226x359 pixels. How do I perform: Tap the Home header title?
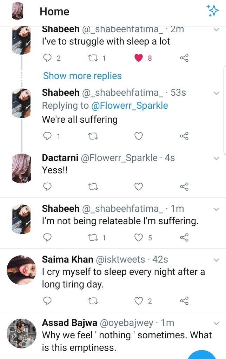[54, 12]
